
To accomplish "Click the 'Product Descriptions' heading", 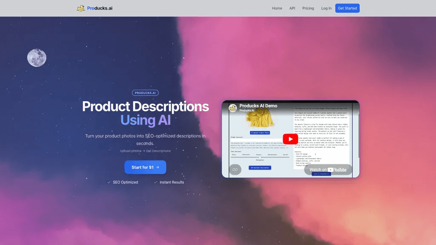I will tap(145, 106).
